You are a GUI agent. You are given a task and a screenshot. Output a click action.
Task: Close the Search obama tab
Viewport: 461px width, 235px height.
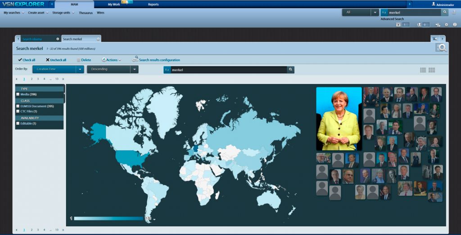tap(58, 39)
